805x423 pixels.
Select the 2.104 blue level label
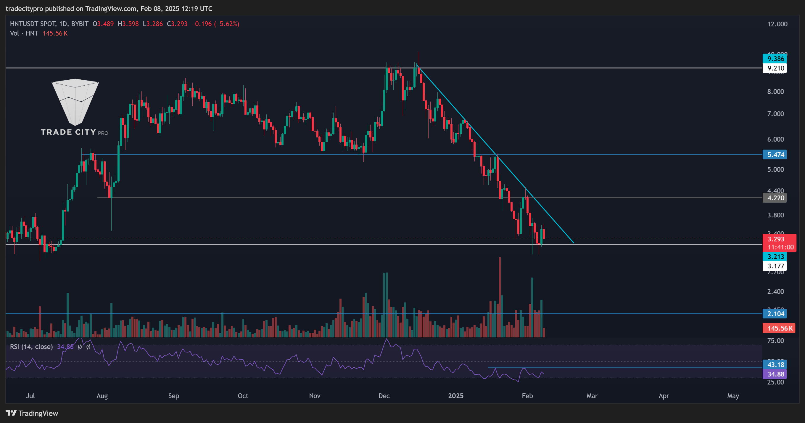click(775, 313)
